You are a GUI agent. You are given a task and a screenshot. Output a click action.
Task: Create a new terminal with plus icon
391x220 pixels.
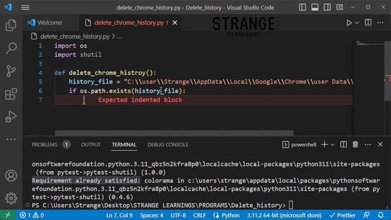[x=324, y=144]
